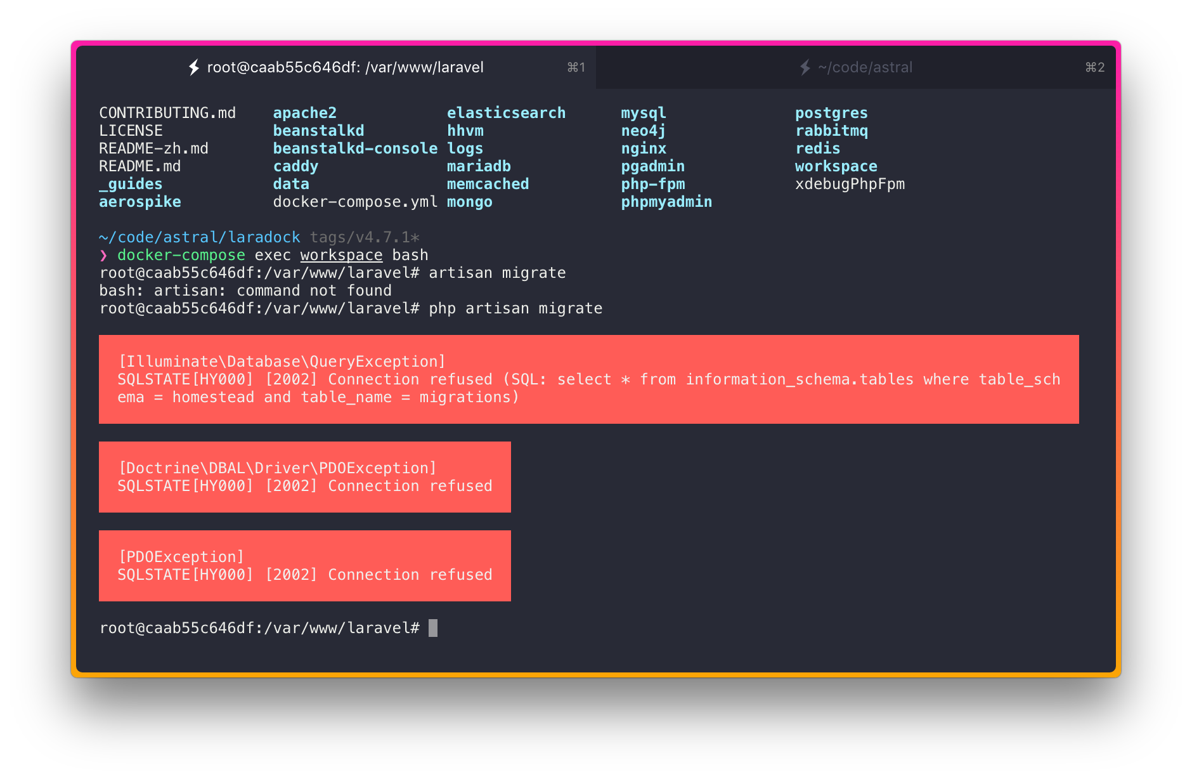Click CONTRIBUTING.md in the listing

coord(167,113)
